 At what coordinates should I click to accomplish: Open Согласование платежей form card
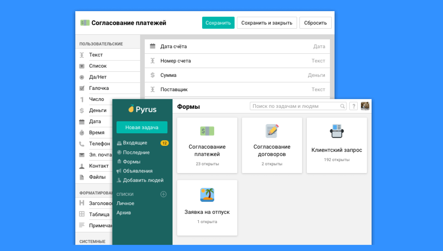click(207, 145)
